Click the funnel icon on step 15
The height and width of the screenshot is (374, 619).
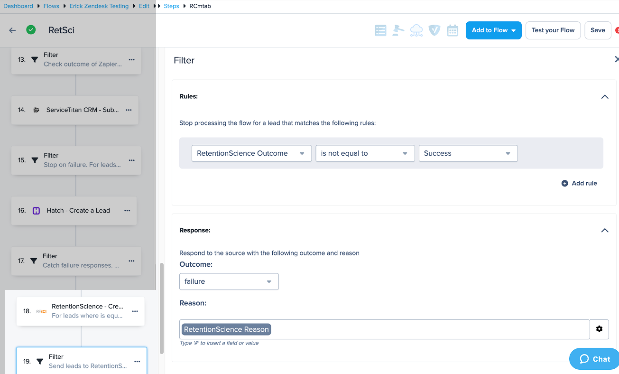point(35,160)
